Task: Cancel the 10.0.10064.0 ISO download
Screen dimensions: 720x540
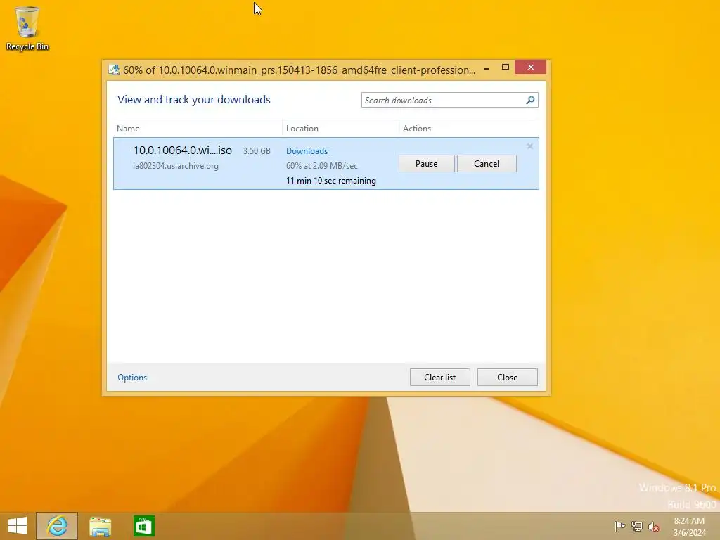Action: 487,163
